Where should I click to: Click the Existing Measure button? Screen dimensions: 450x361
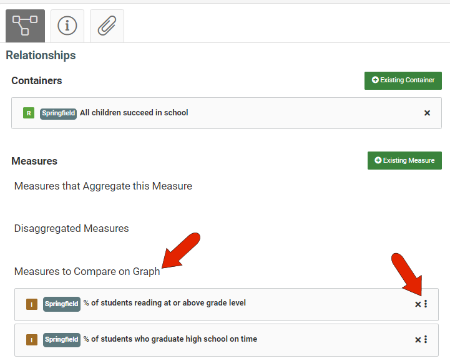(x=404, y=161)
